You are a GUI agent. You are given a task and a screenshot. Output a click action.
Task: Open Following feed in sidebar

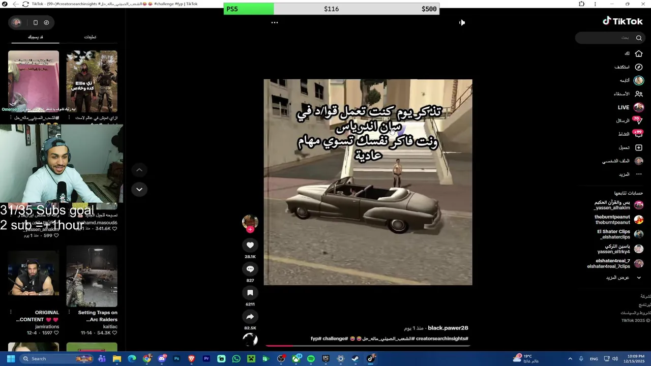coord(639,80)
